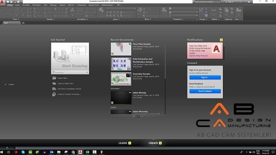
Task: Click the Explore Sample Drawings icon
Action: pos(54,94)
